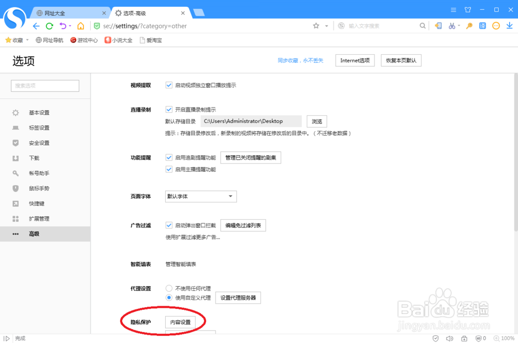
Task: Click the 100% zoom level control
Action: (x=506, y=338)
